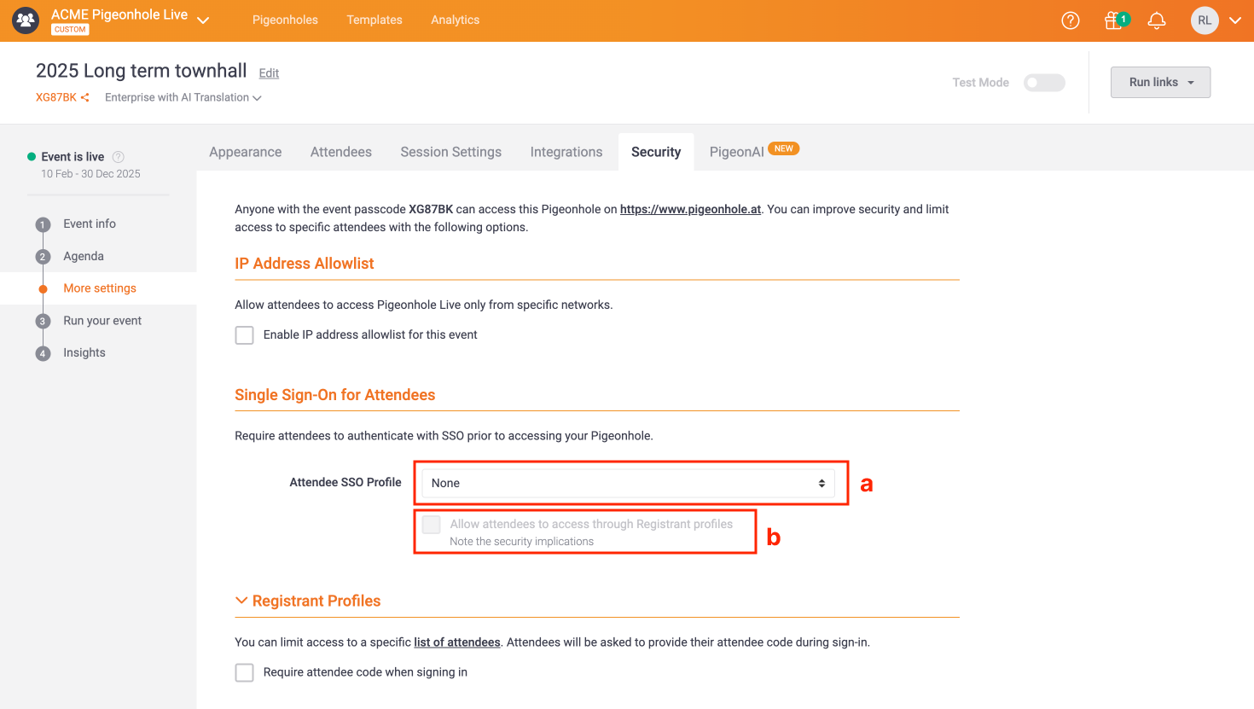
Task: Click the Single Sign-On for Attendees heading
Action: click(x=335, y=395)
